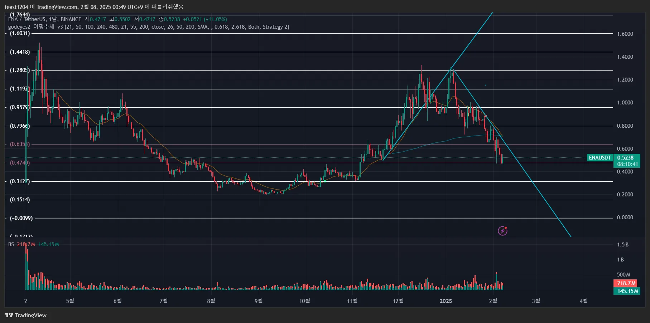Screen dimensions: 650x323
Task: Select the ENAUSDT symbol label on price axis
Action: (x=600, y=158)
